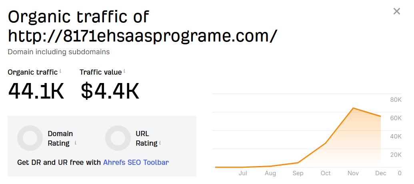The image size is (414, 184).
Task: Click the Oct label on chart axis
Action: click(x=326, y=173)
